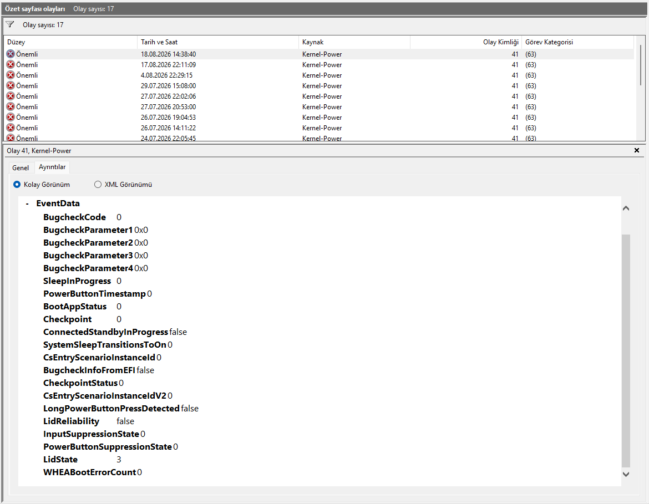The width and height of the screenshot is (649, 504).
Task: Click the error icon on the 27.07.2026 20:53:00 row
Action: pyautogui.click(x=11, y=107)
